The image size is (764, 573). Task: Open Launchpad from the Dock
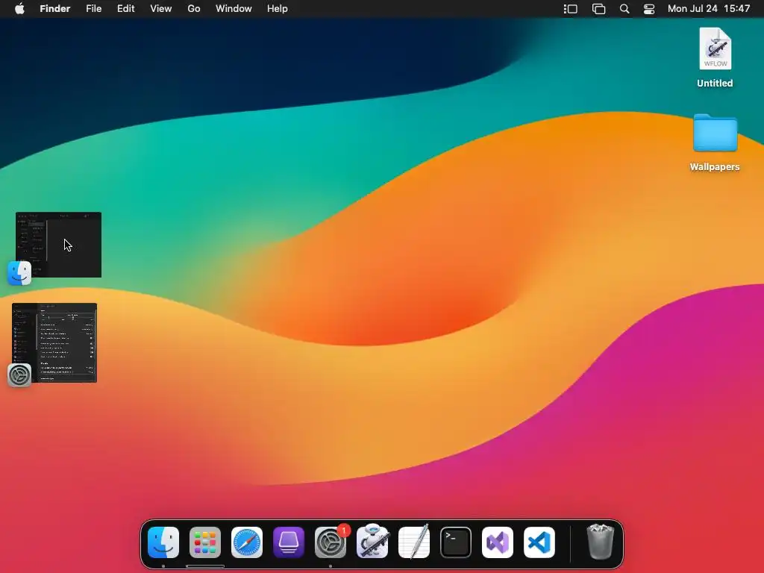tap(205, 542)
